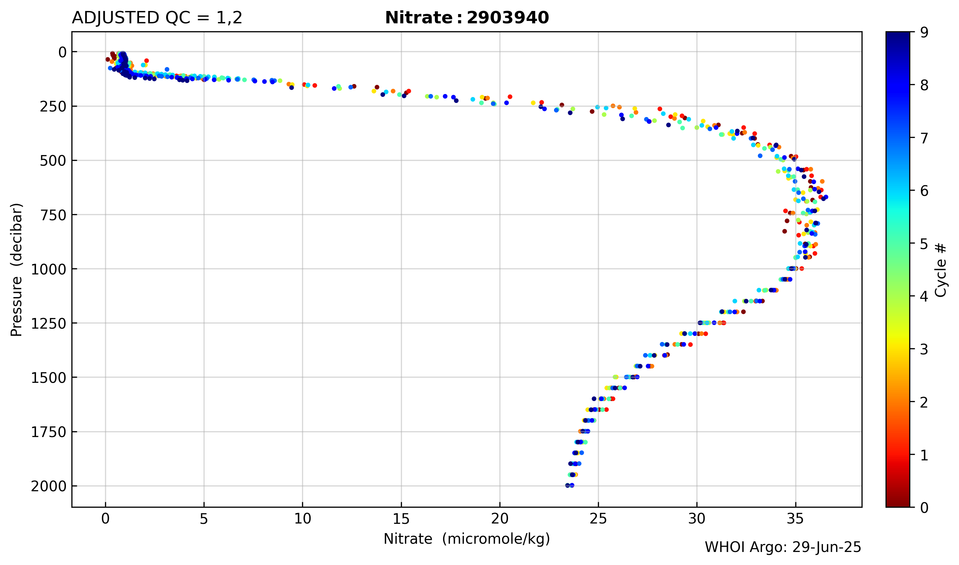The height and width of the screenshot is (565, 959).
Task: Click the 'Cycle #' colorbar label
Action: (x=941, y=270)
